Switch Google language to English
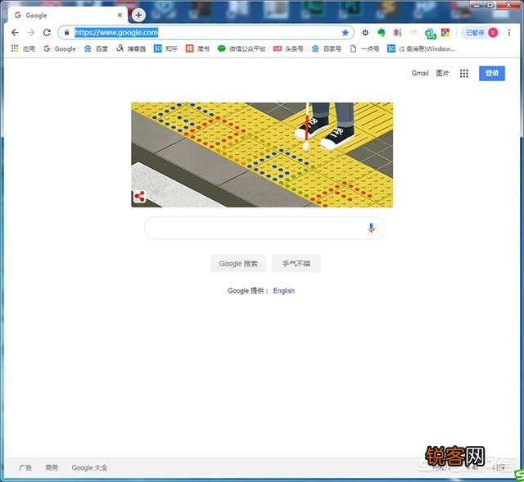The width and height of the screenshot is (524, 482). 284,290
